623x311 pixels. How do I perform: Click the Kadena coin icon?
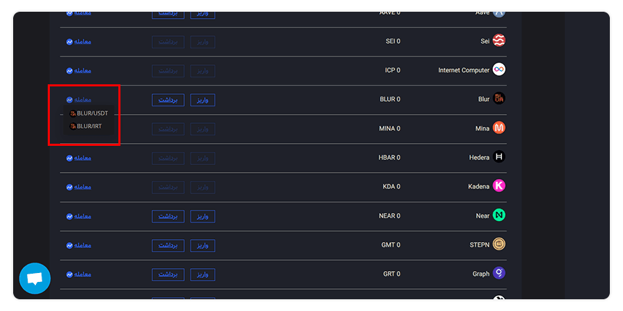point(498,186)
